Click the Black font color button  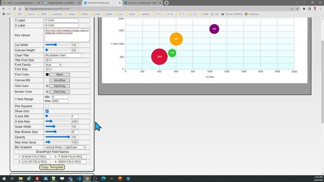(60, 74)
